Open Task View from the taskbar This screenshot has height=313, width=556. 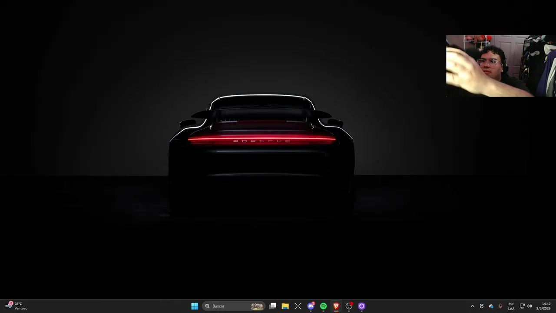tap(272, 306)
